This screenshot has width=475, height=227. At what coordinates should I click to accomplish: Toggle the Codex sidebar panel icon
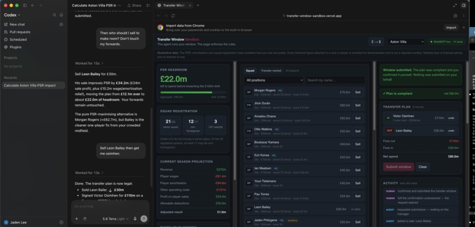(25, 5)
